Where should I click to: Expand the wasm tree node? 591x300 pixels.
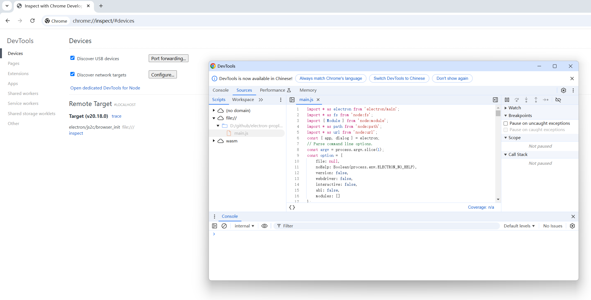pos(214,141)
